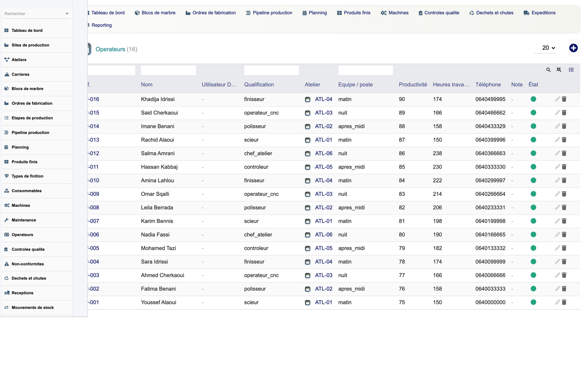Viewport: 586px width, 366px height.
Task: Open Dechets et chutes top navigation link
Action: click(x=491, y=13)
